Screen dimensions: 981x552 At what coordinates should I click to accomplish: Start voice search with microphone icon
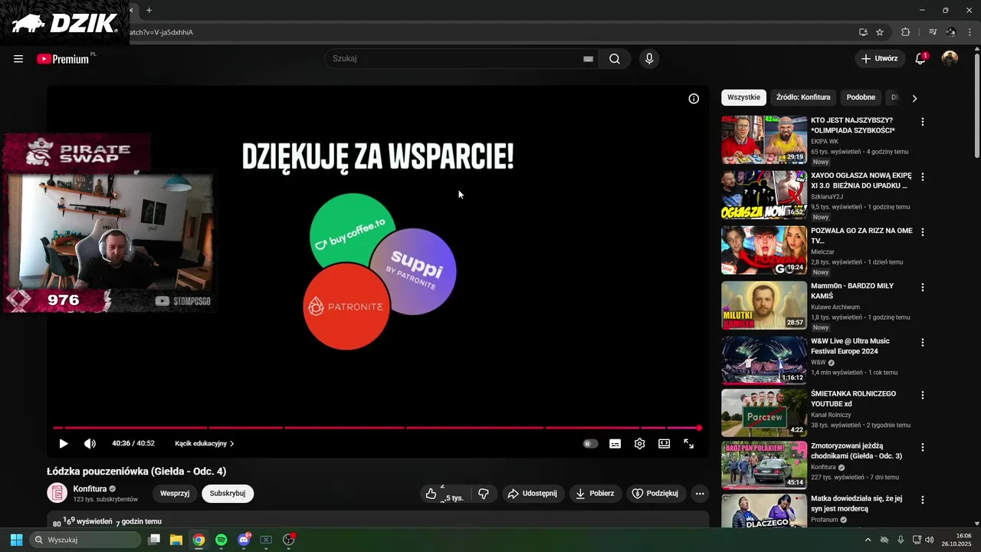point(649,59)
